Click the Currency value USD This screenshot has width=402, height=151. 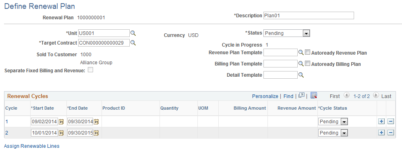point(193,35)
